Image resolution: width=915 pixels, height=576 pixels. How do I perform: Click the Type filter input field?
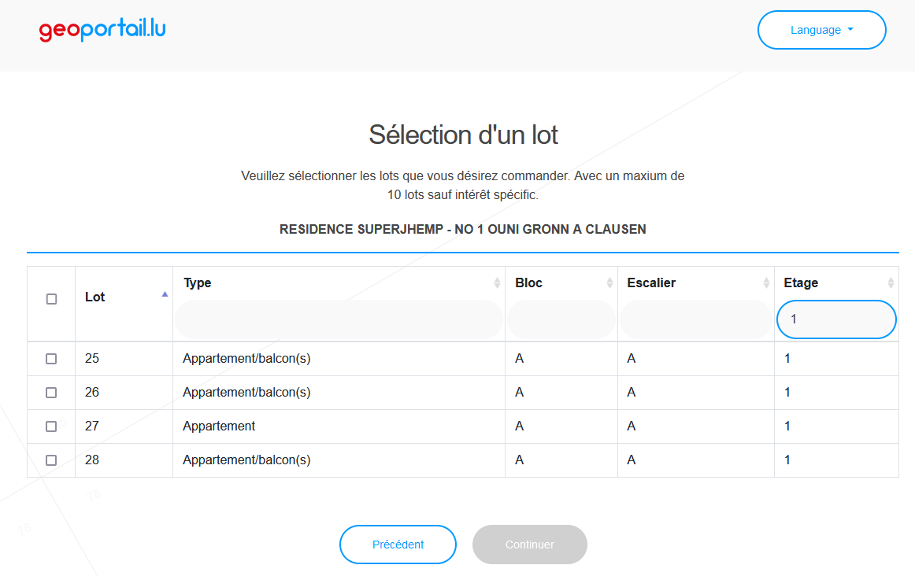pos(339,319)
